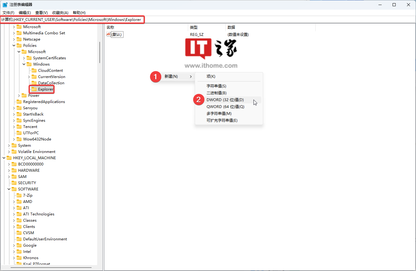
Task: Click the 7-Zip folder icon
Action: pyautogui.click(x=19, y=195)
